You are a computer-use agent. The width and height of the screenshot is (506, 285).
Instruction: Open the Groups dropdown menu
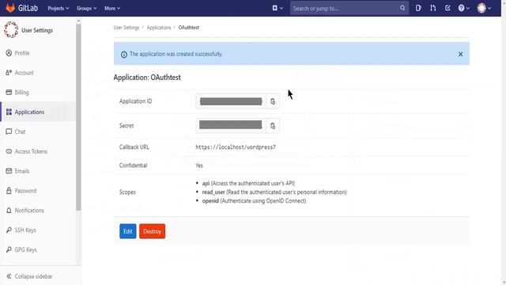click(86, 9)
